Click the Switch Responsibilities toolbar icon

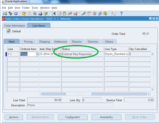point(35,14)
